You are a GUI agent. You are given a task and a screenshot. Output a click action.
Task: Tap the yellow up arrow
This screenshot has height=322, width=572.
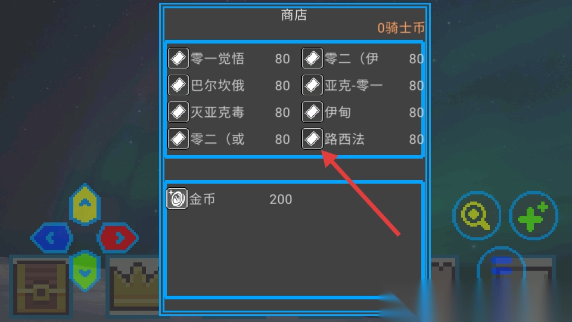point(85,204)
